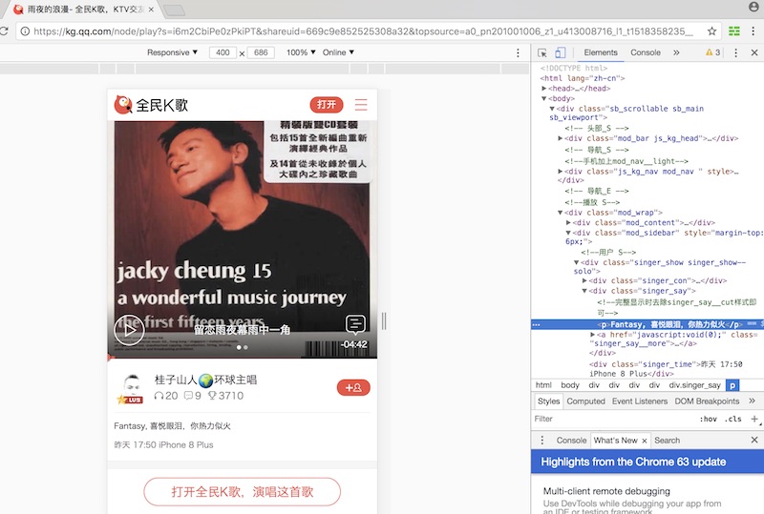Follow the singer with the red add-user button

pos(353,387)
